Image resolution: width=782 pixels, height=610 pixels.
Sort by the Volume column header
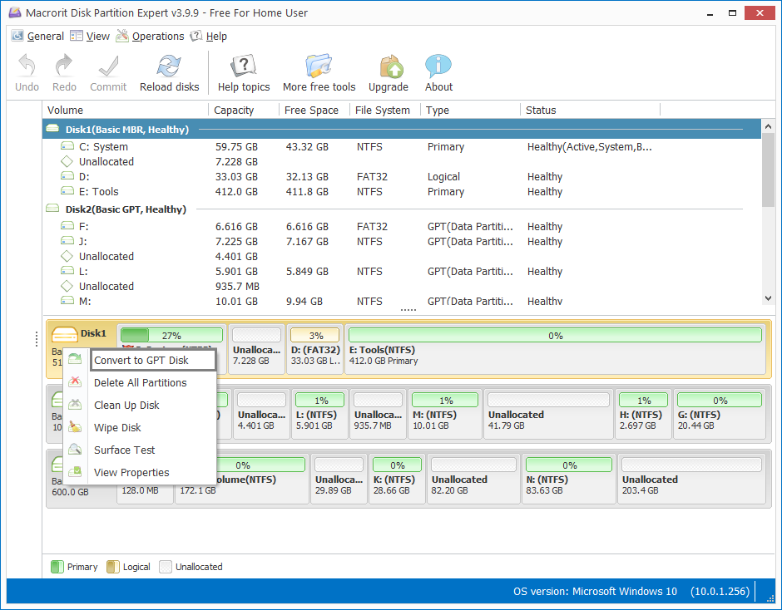[125, 111]
